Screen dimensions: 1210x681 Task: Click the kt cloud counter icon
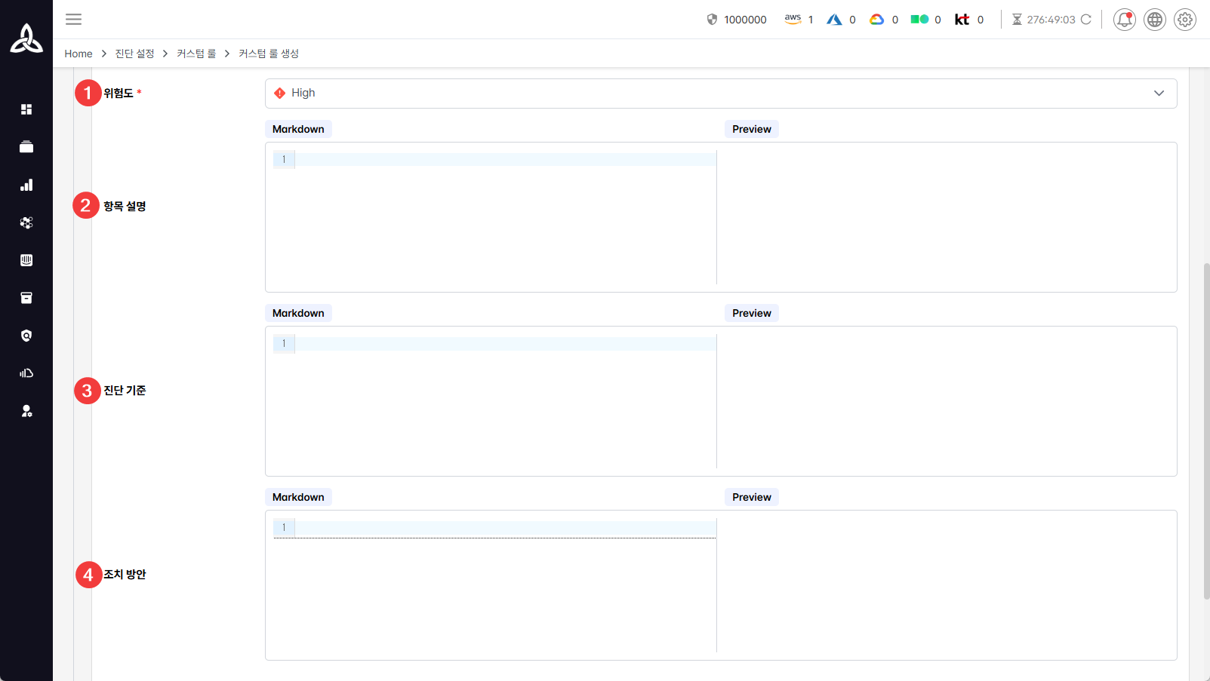point(962,20)
